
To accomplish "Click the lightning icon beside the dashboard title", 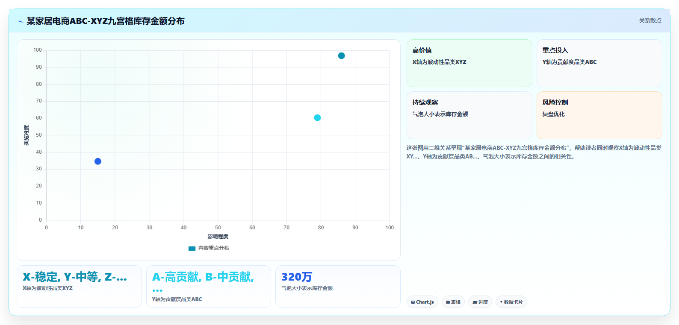I will [20, 21].
